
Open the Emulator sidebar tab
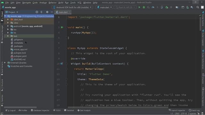[x=203, y=79]
